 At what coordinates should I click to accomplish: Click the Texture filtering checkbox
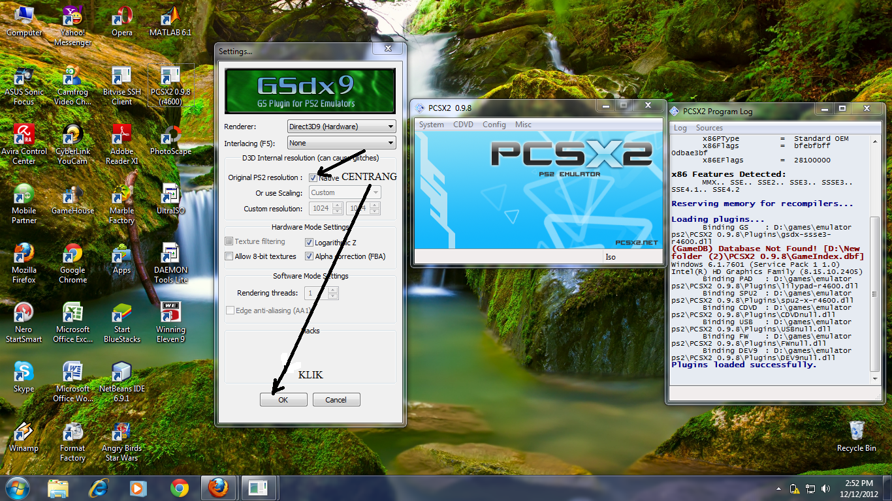point(229,241)
